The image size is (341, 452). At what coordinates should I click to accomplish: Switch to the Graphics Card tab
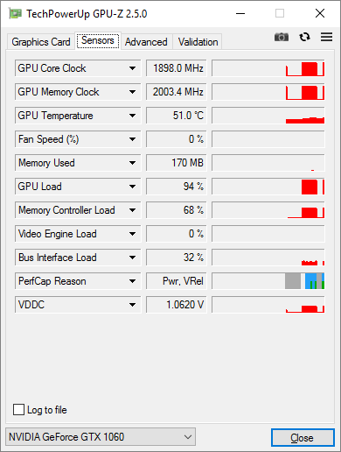tap(41, 42)
